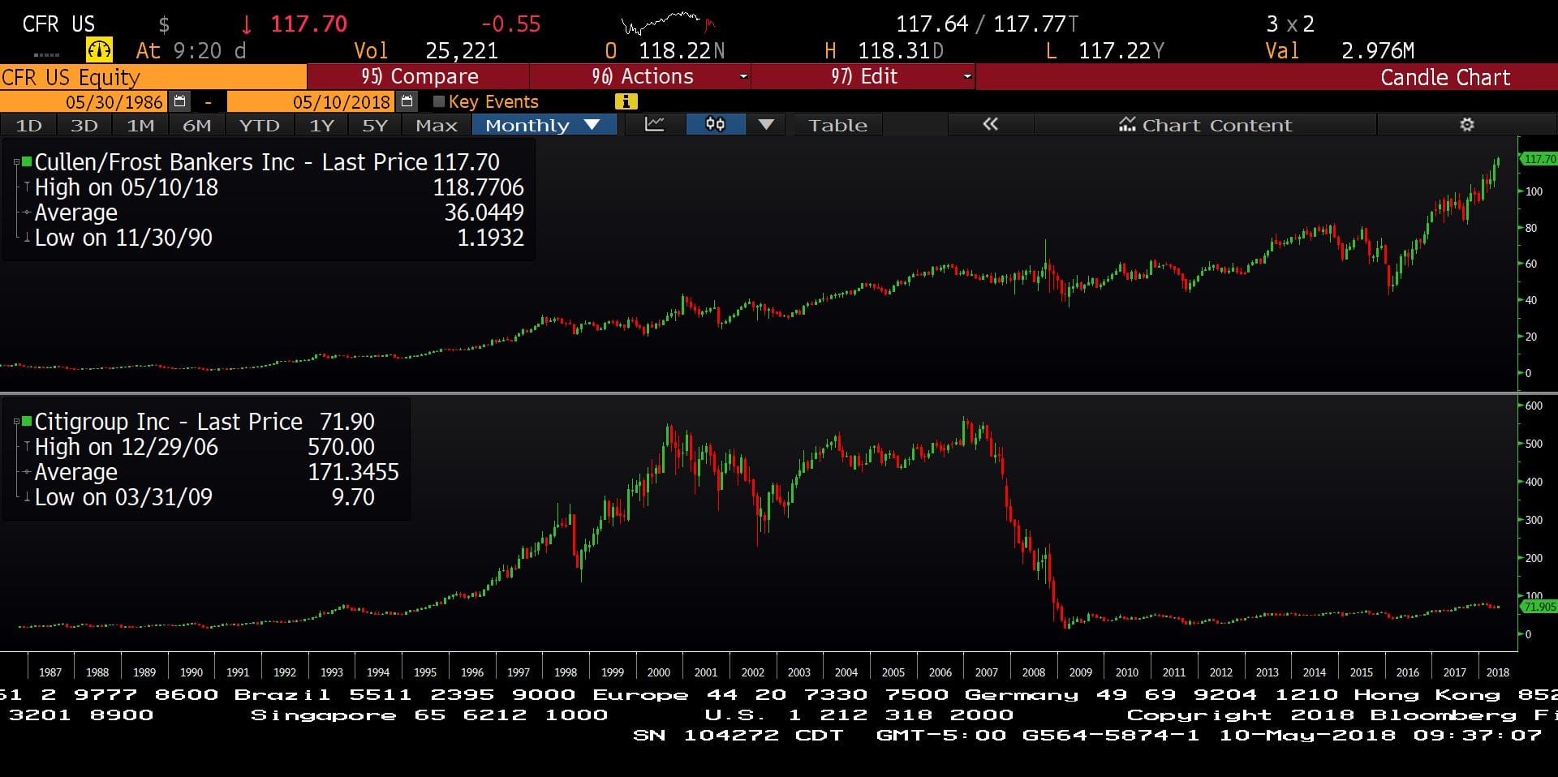Click the bid/ask 117.64 / 117.77T quote

(988, 24)
